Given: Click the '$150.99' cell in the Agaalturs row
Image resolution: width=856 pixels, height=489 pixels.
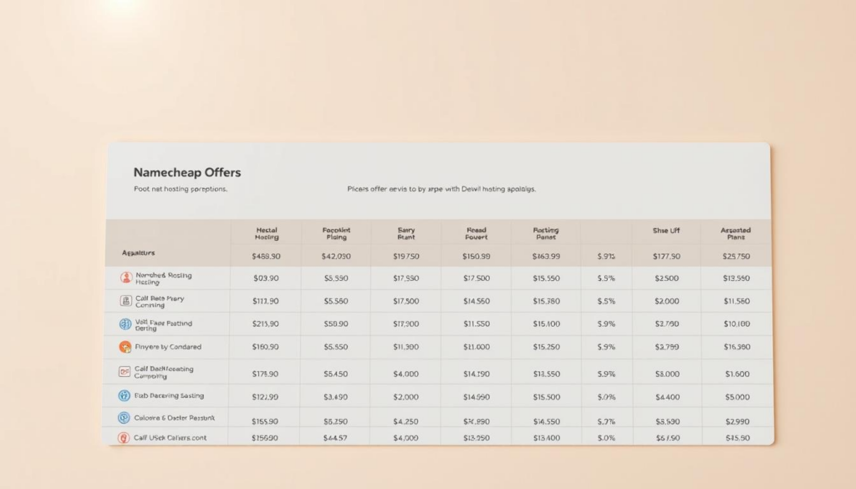Looking at the screenshot, I should pos(476,256).
